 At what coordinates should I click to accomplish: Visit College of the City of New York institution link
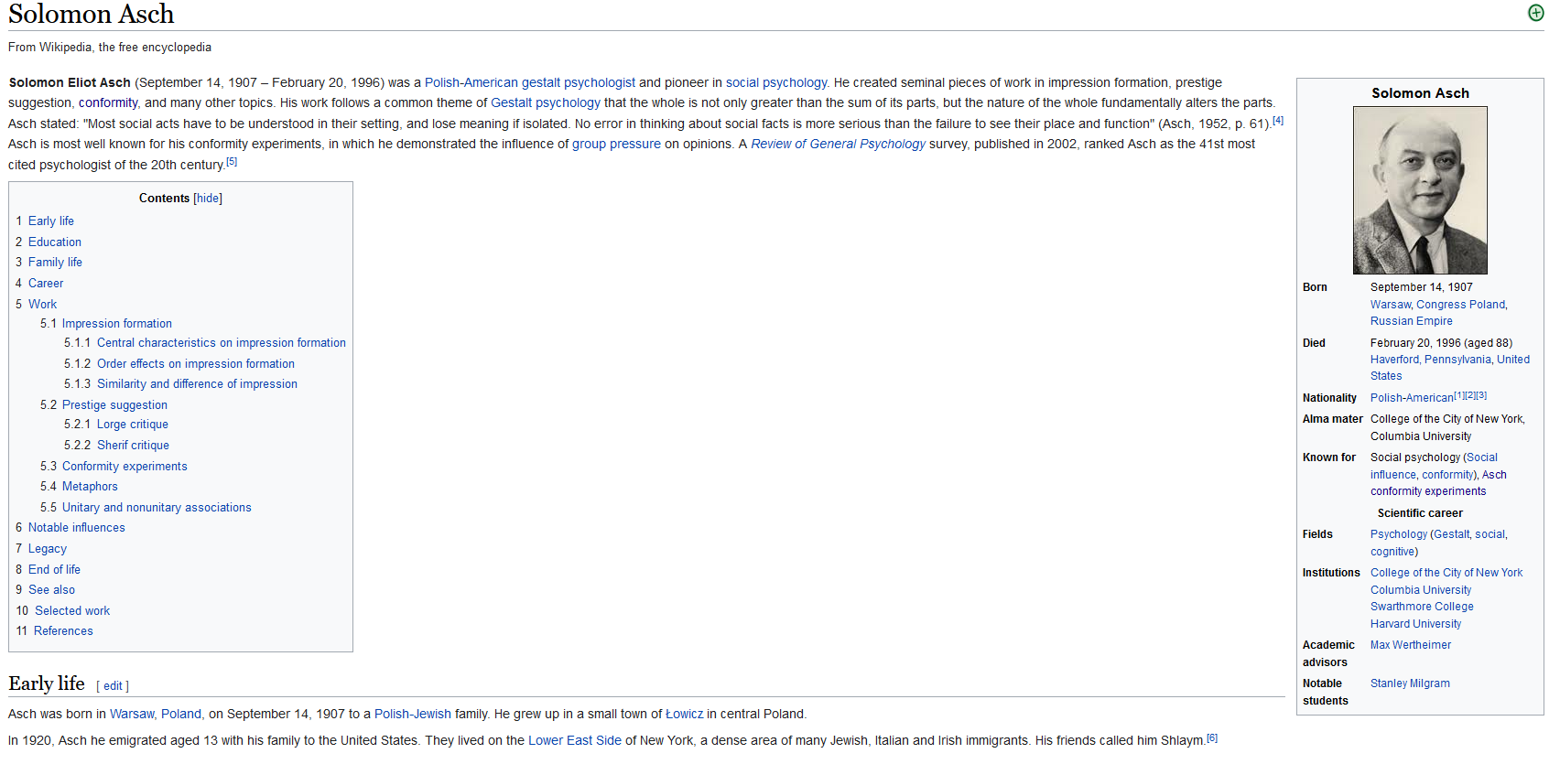(1446, 573)
